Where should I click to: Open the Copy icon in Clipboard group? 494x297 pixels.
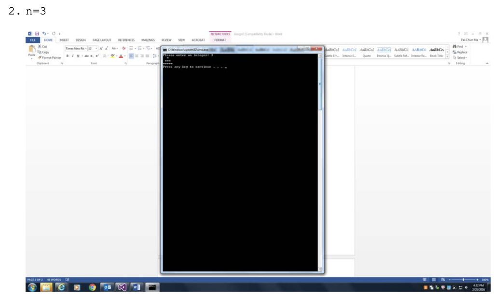click(41, 52)
